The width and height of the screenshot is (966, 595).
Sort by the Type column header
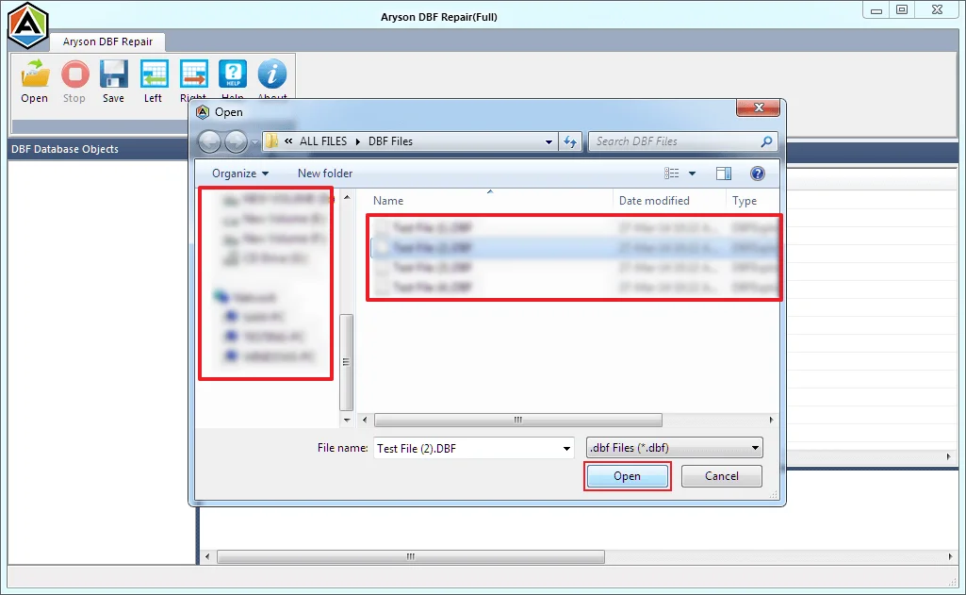tap(745, 201)
